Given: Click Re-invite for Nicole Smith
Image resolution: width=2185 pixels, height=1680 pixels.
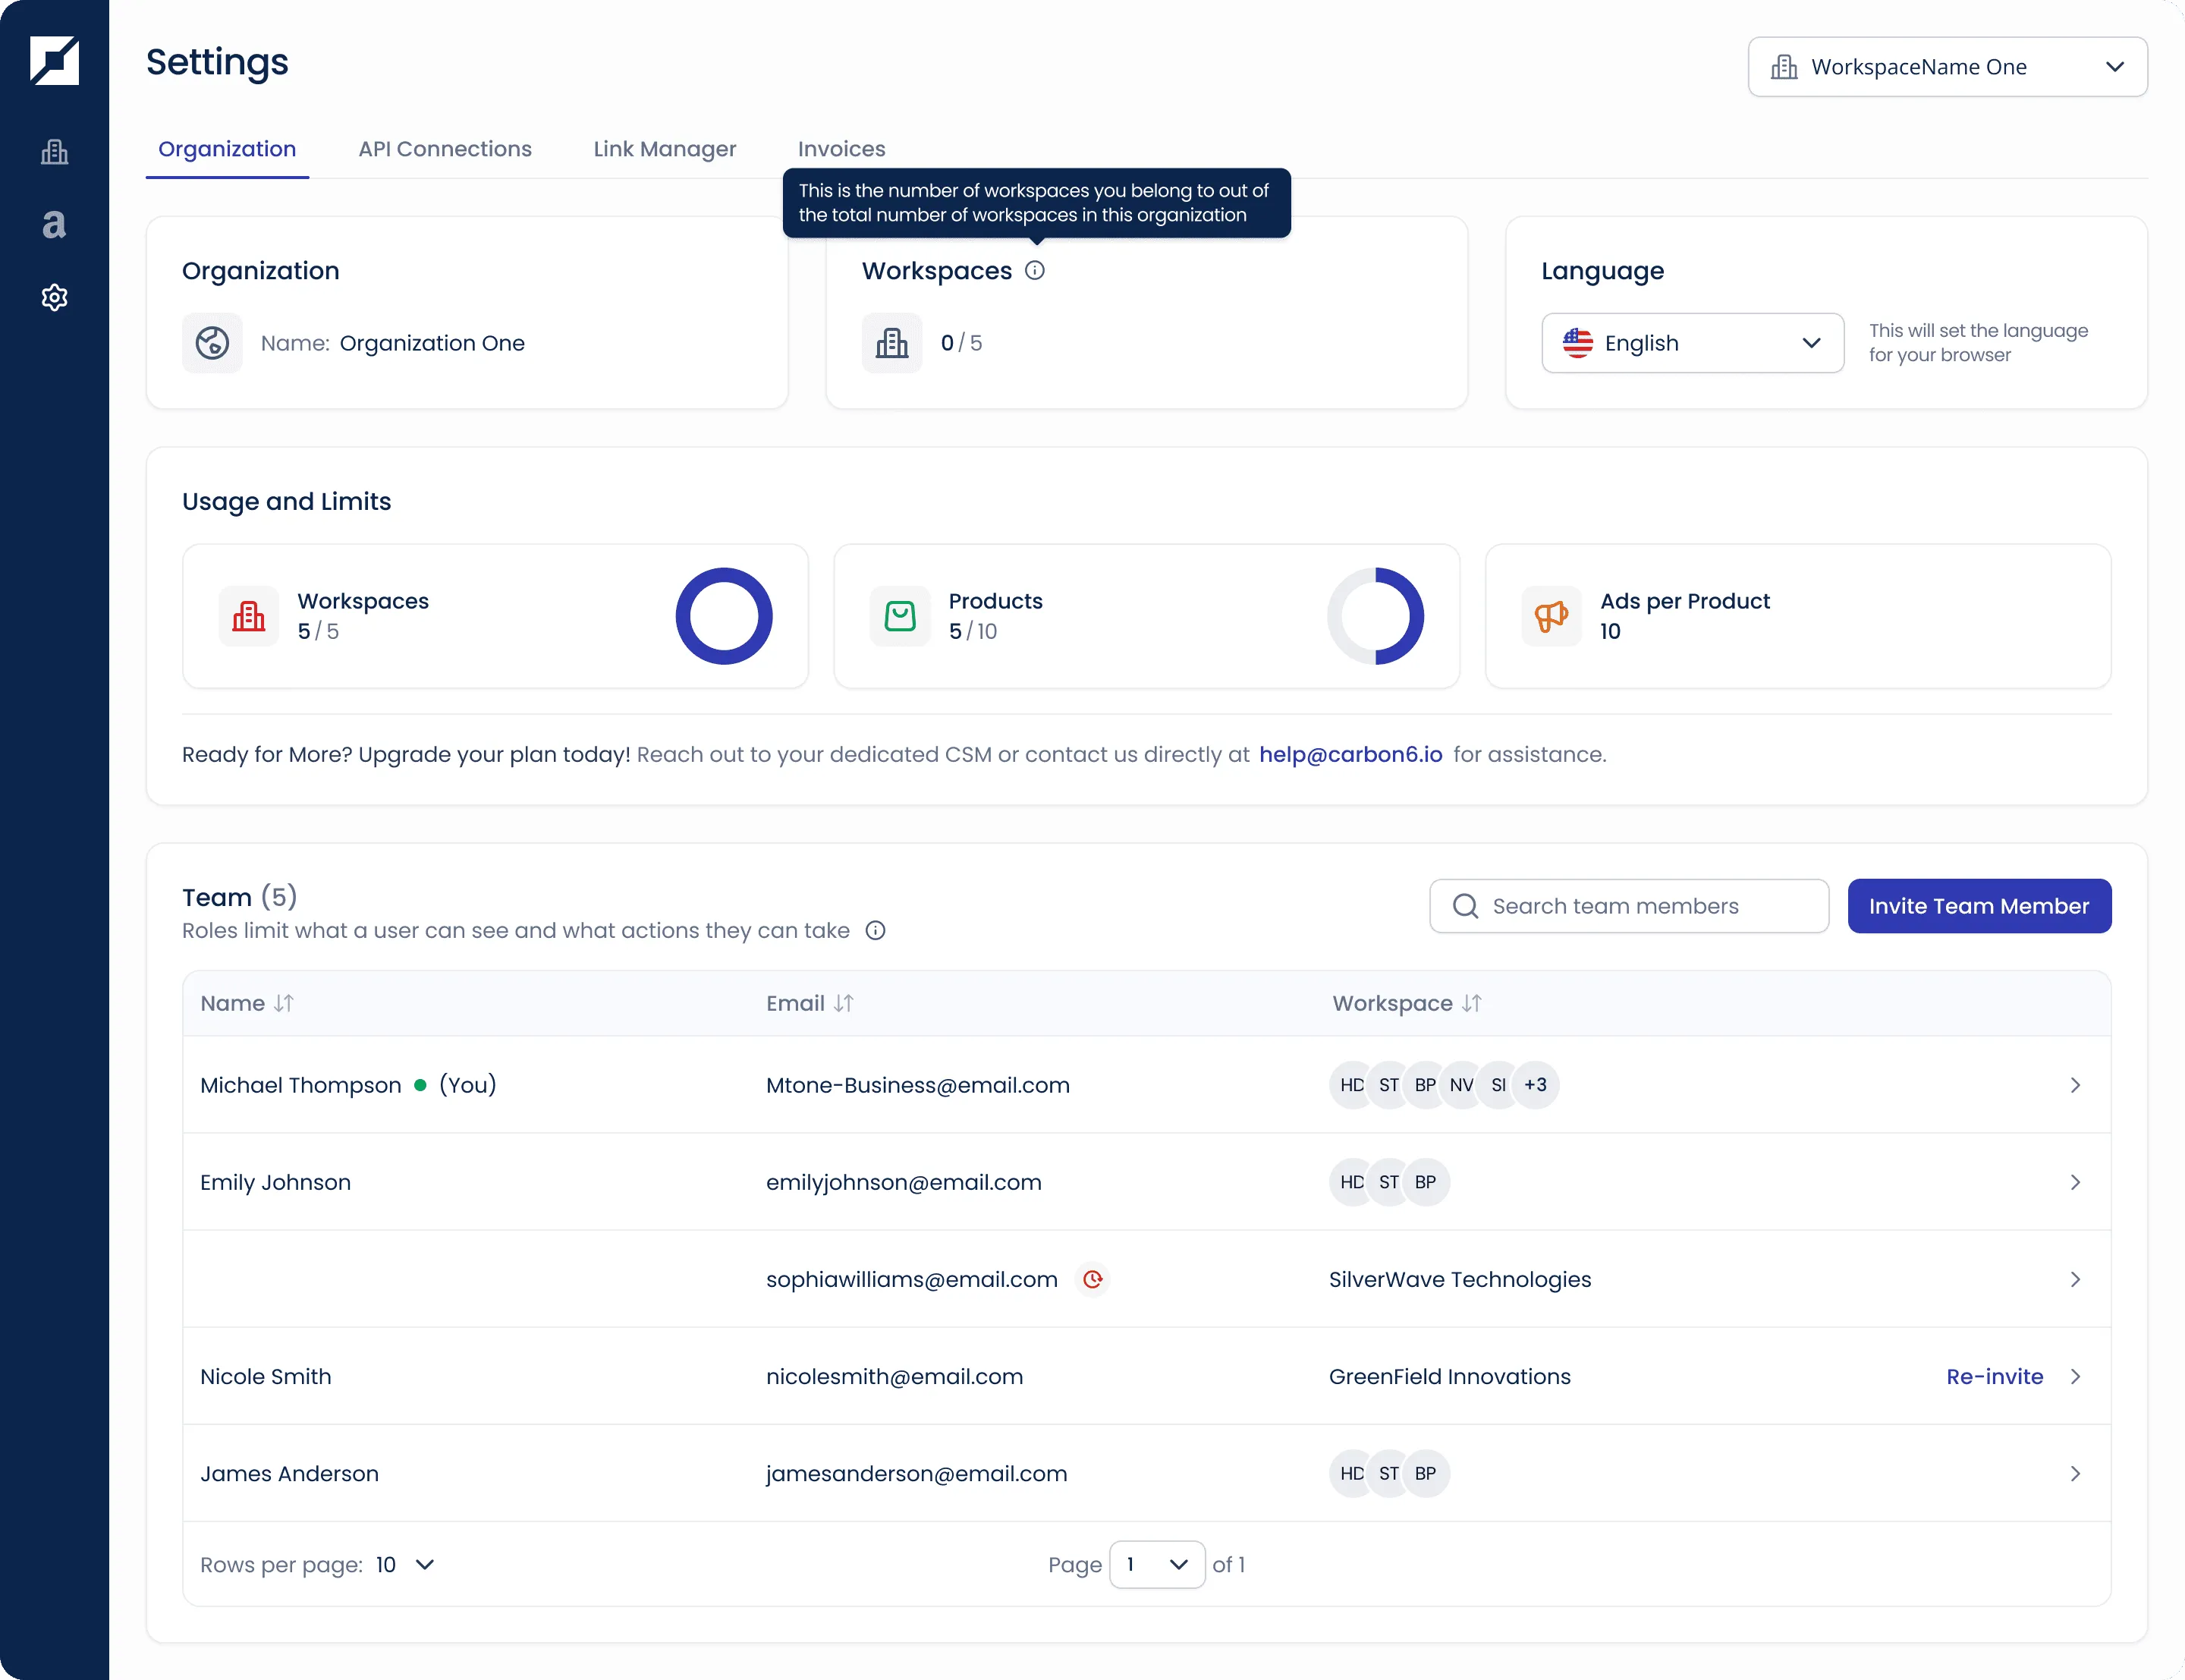Looking at the screenshot, I should tap(1994, 1376).
